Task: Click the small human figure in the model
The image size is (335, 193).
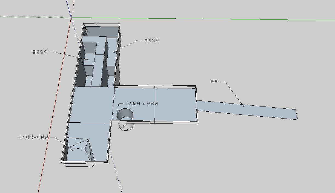Action: click(x=86, y=29)
